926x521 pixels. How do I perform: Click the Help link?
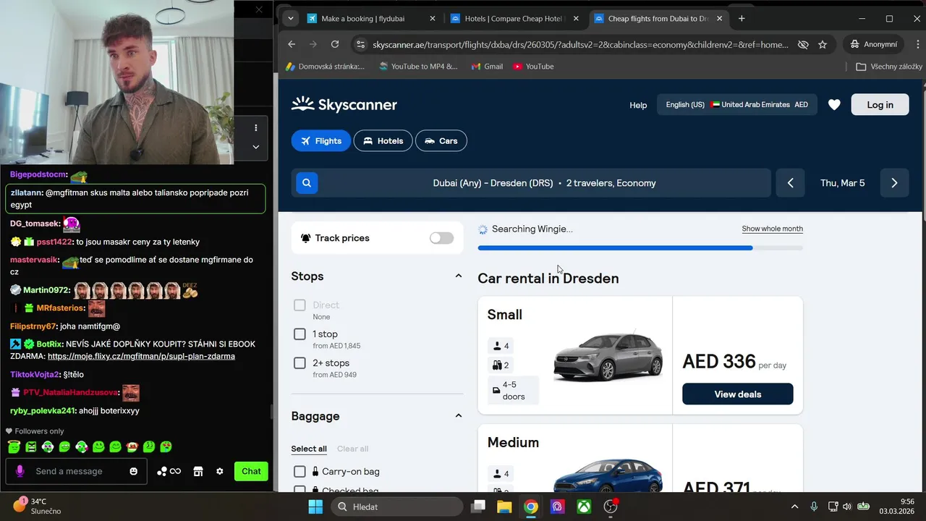[x=638, y=105]
